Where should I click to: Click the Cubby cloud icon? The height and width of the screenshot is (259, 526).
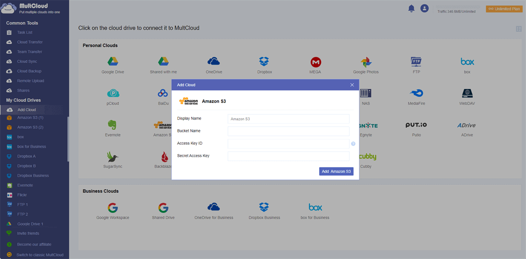(x=367, y=156)
